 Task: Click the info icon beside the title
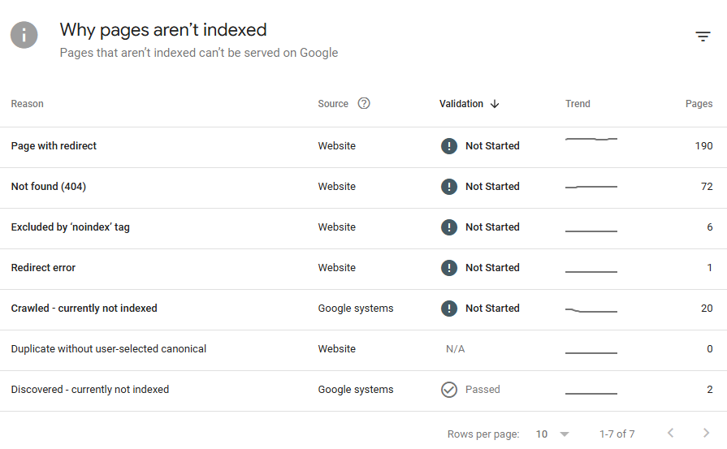pyautogui.click(x=24, y=35)
